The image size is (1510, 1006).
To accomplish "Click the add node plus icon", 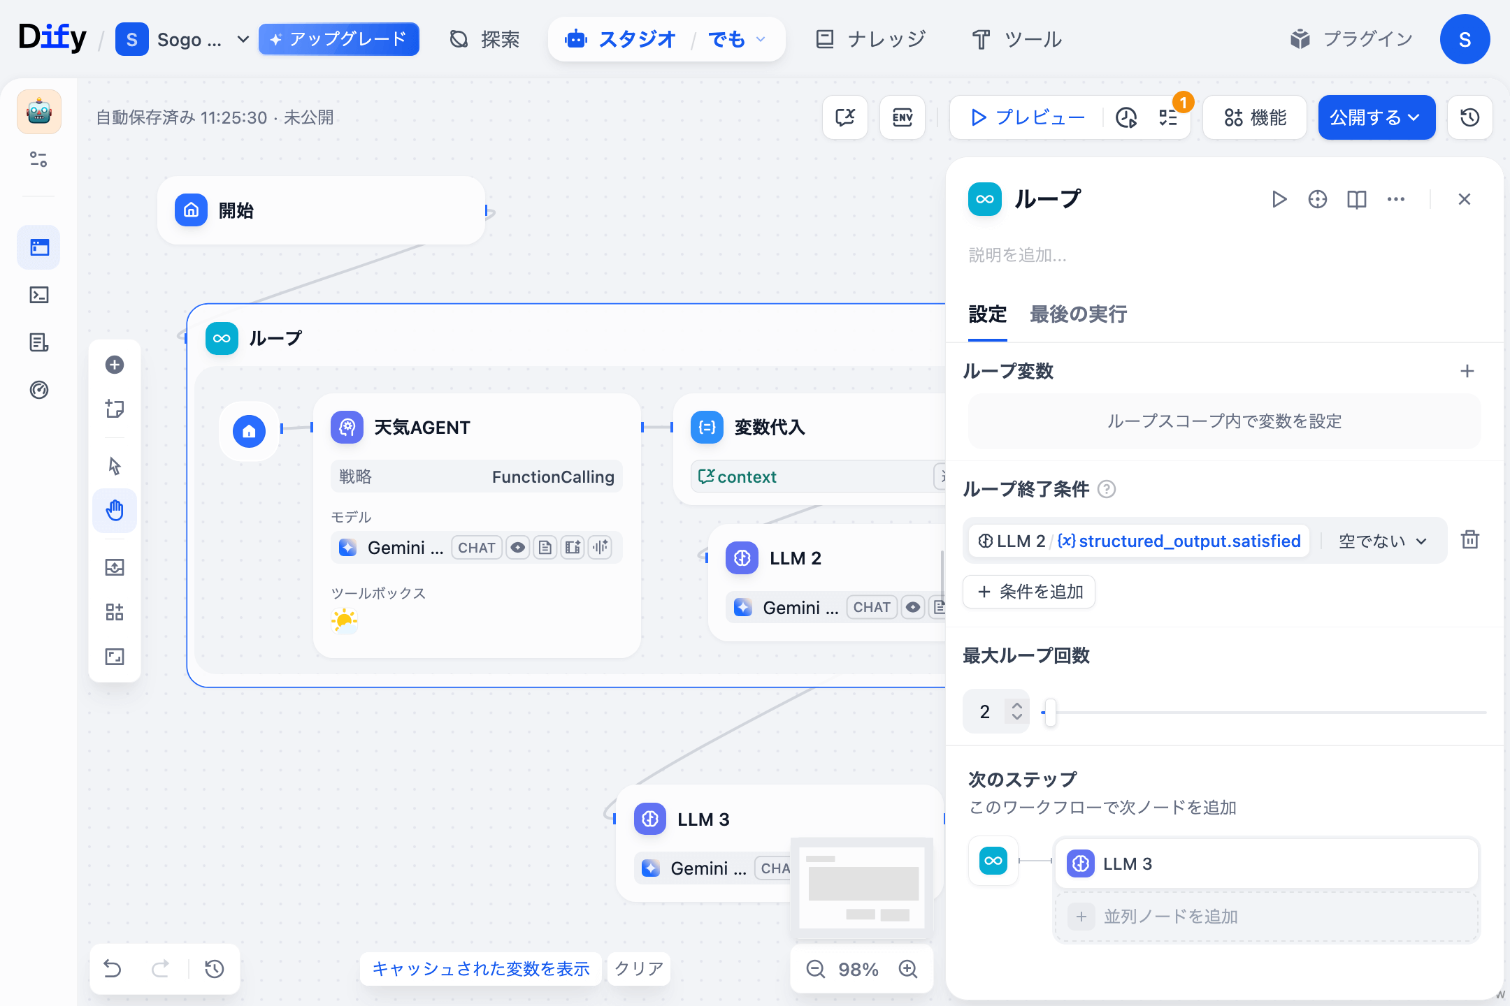I will click(x=114, y=364).
